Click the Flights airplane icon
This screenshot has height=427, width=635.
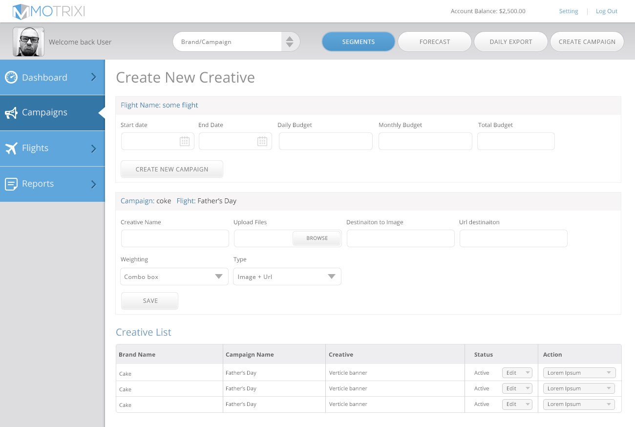[11, 148]
